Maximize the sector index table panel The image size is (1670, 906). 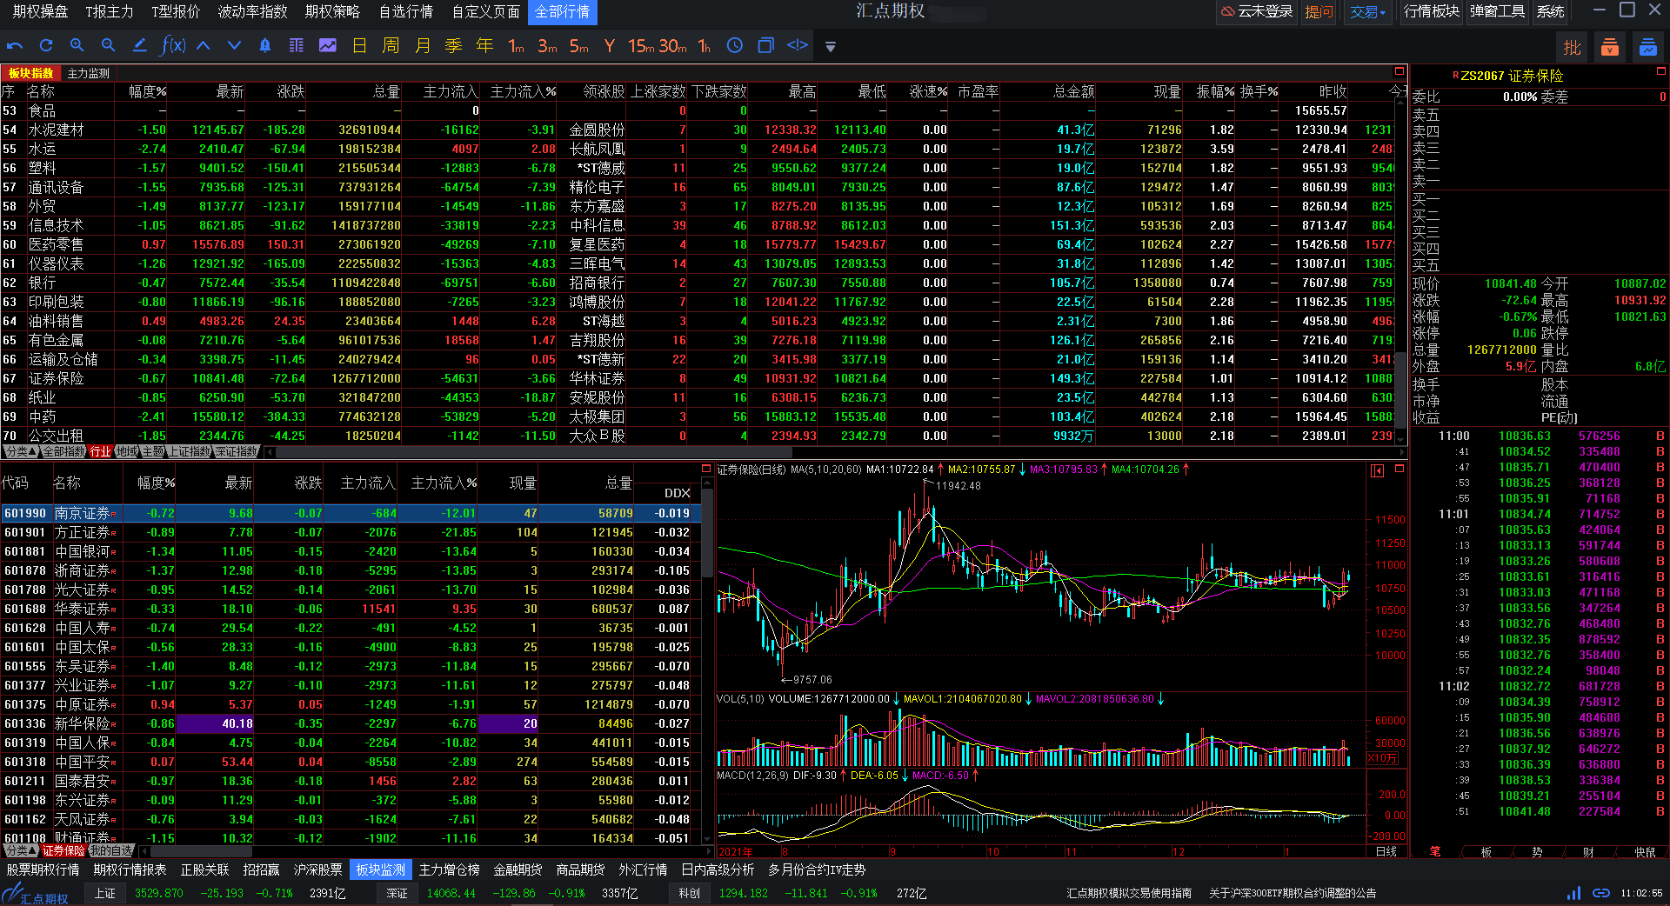(1399, 71)
